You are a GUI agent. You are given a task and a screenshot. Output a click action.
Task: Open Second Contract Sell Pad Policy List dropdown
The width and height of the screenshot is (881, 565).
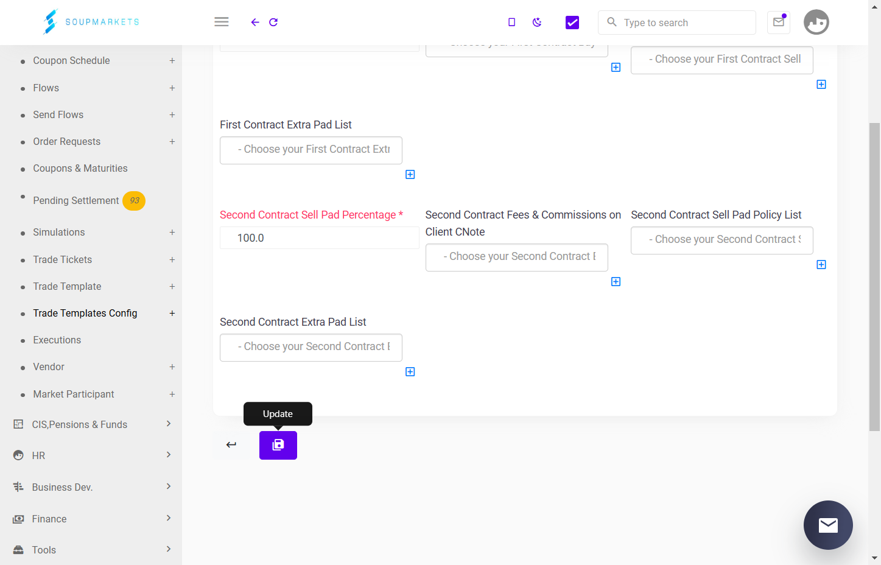pos(722,240)
